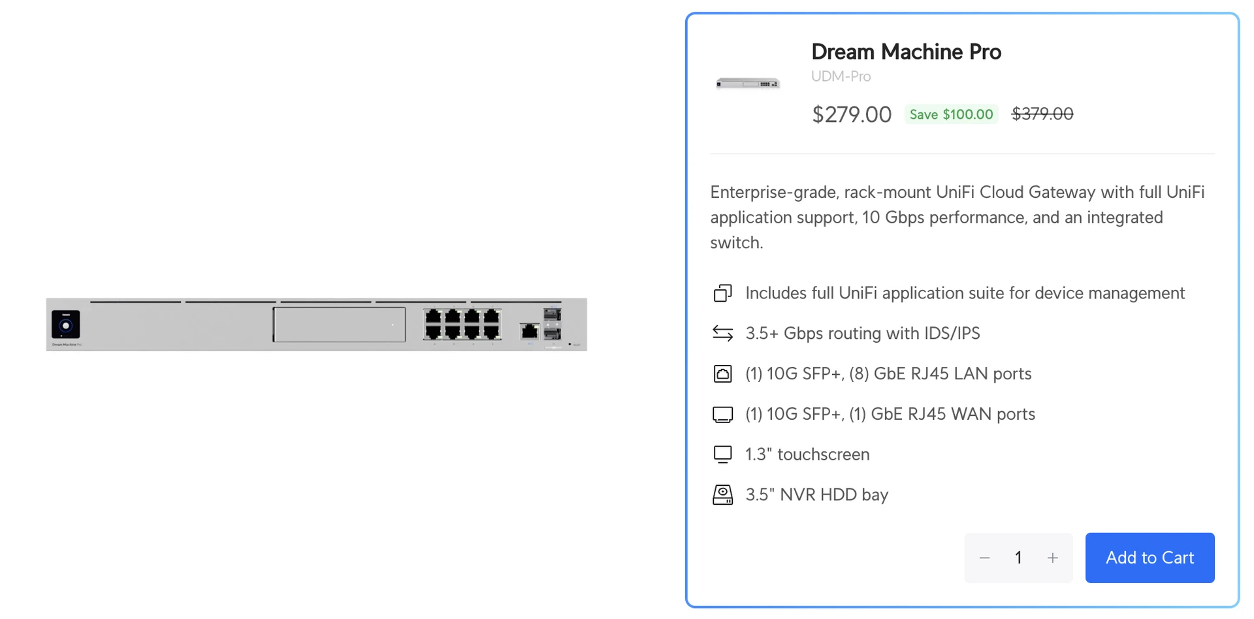
Task: Click the touchscreen display icon
Action: point(722,454)
